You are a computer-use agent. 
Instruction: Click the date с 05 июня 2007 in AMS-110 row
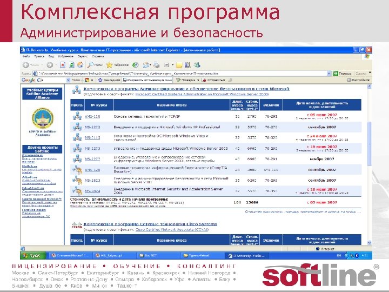click(x=322, y=115)
